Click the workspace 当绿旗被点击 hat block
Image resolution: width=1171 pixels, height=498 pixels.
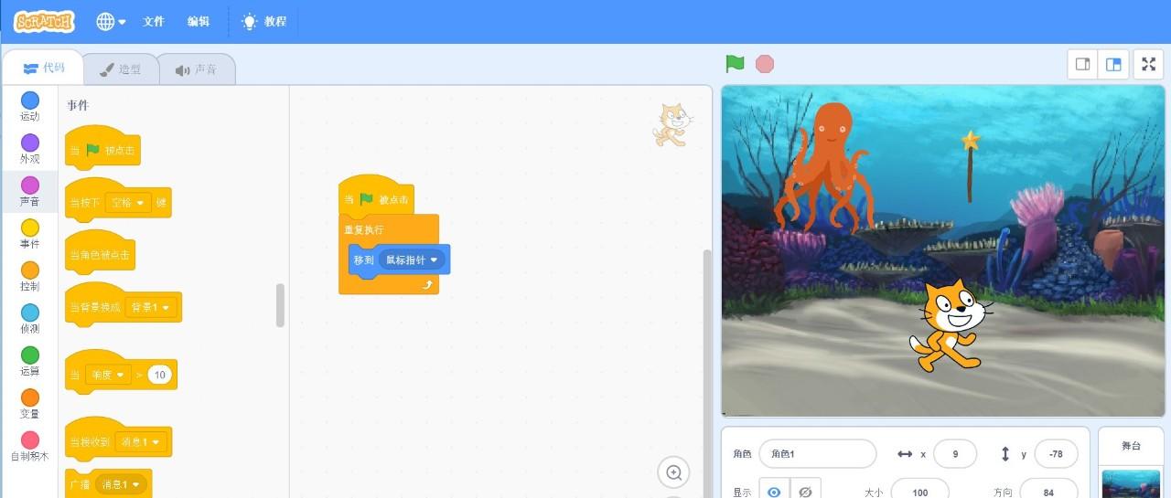pos(376,196)
